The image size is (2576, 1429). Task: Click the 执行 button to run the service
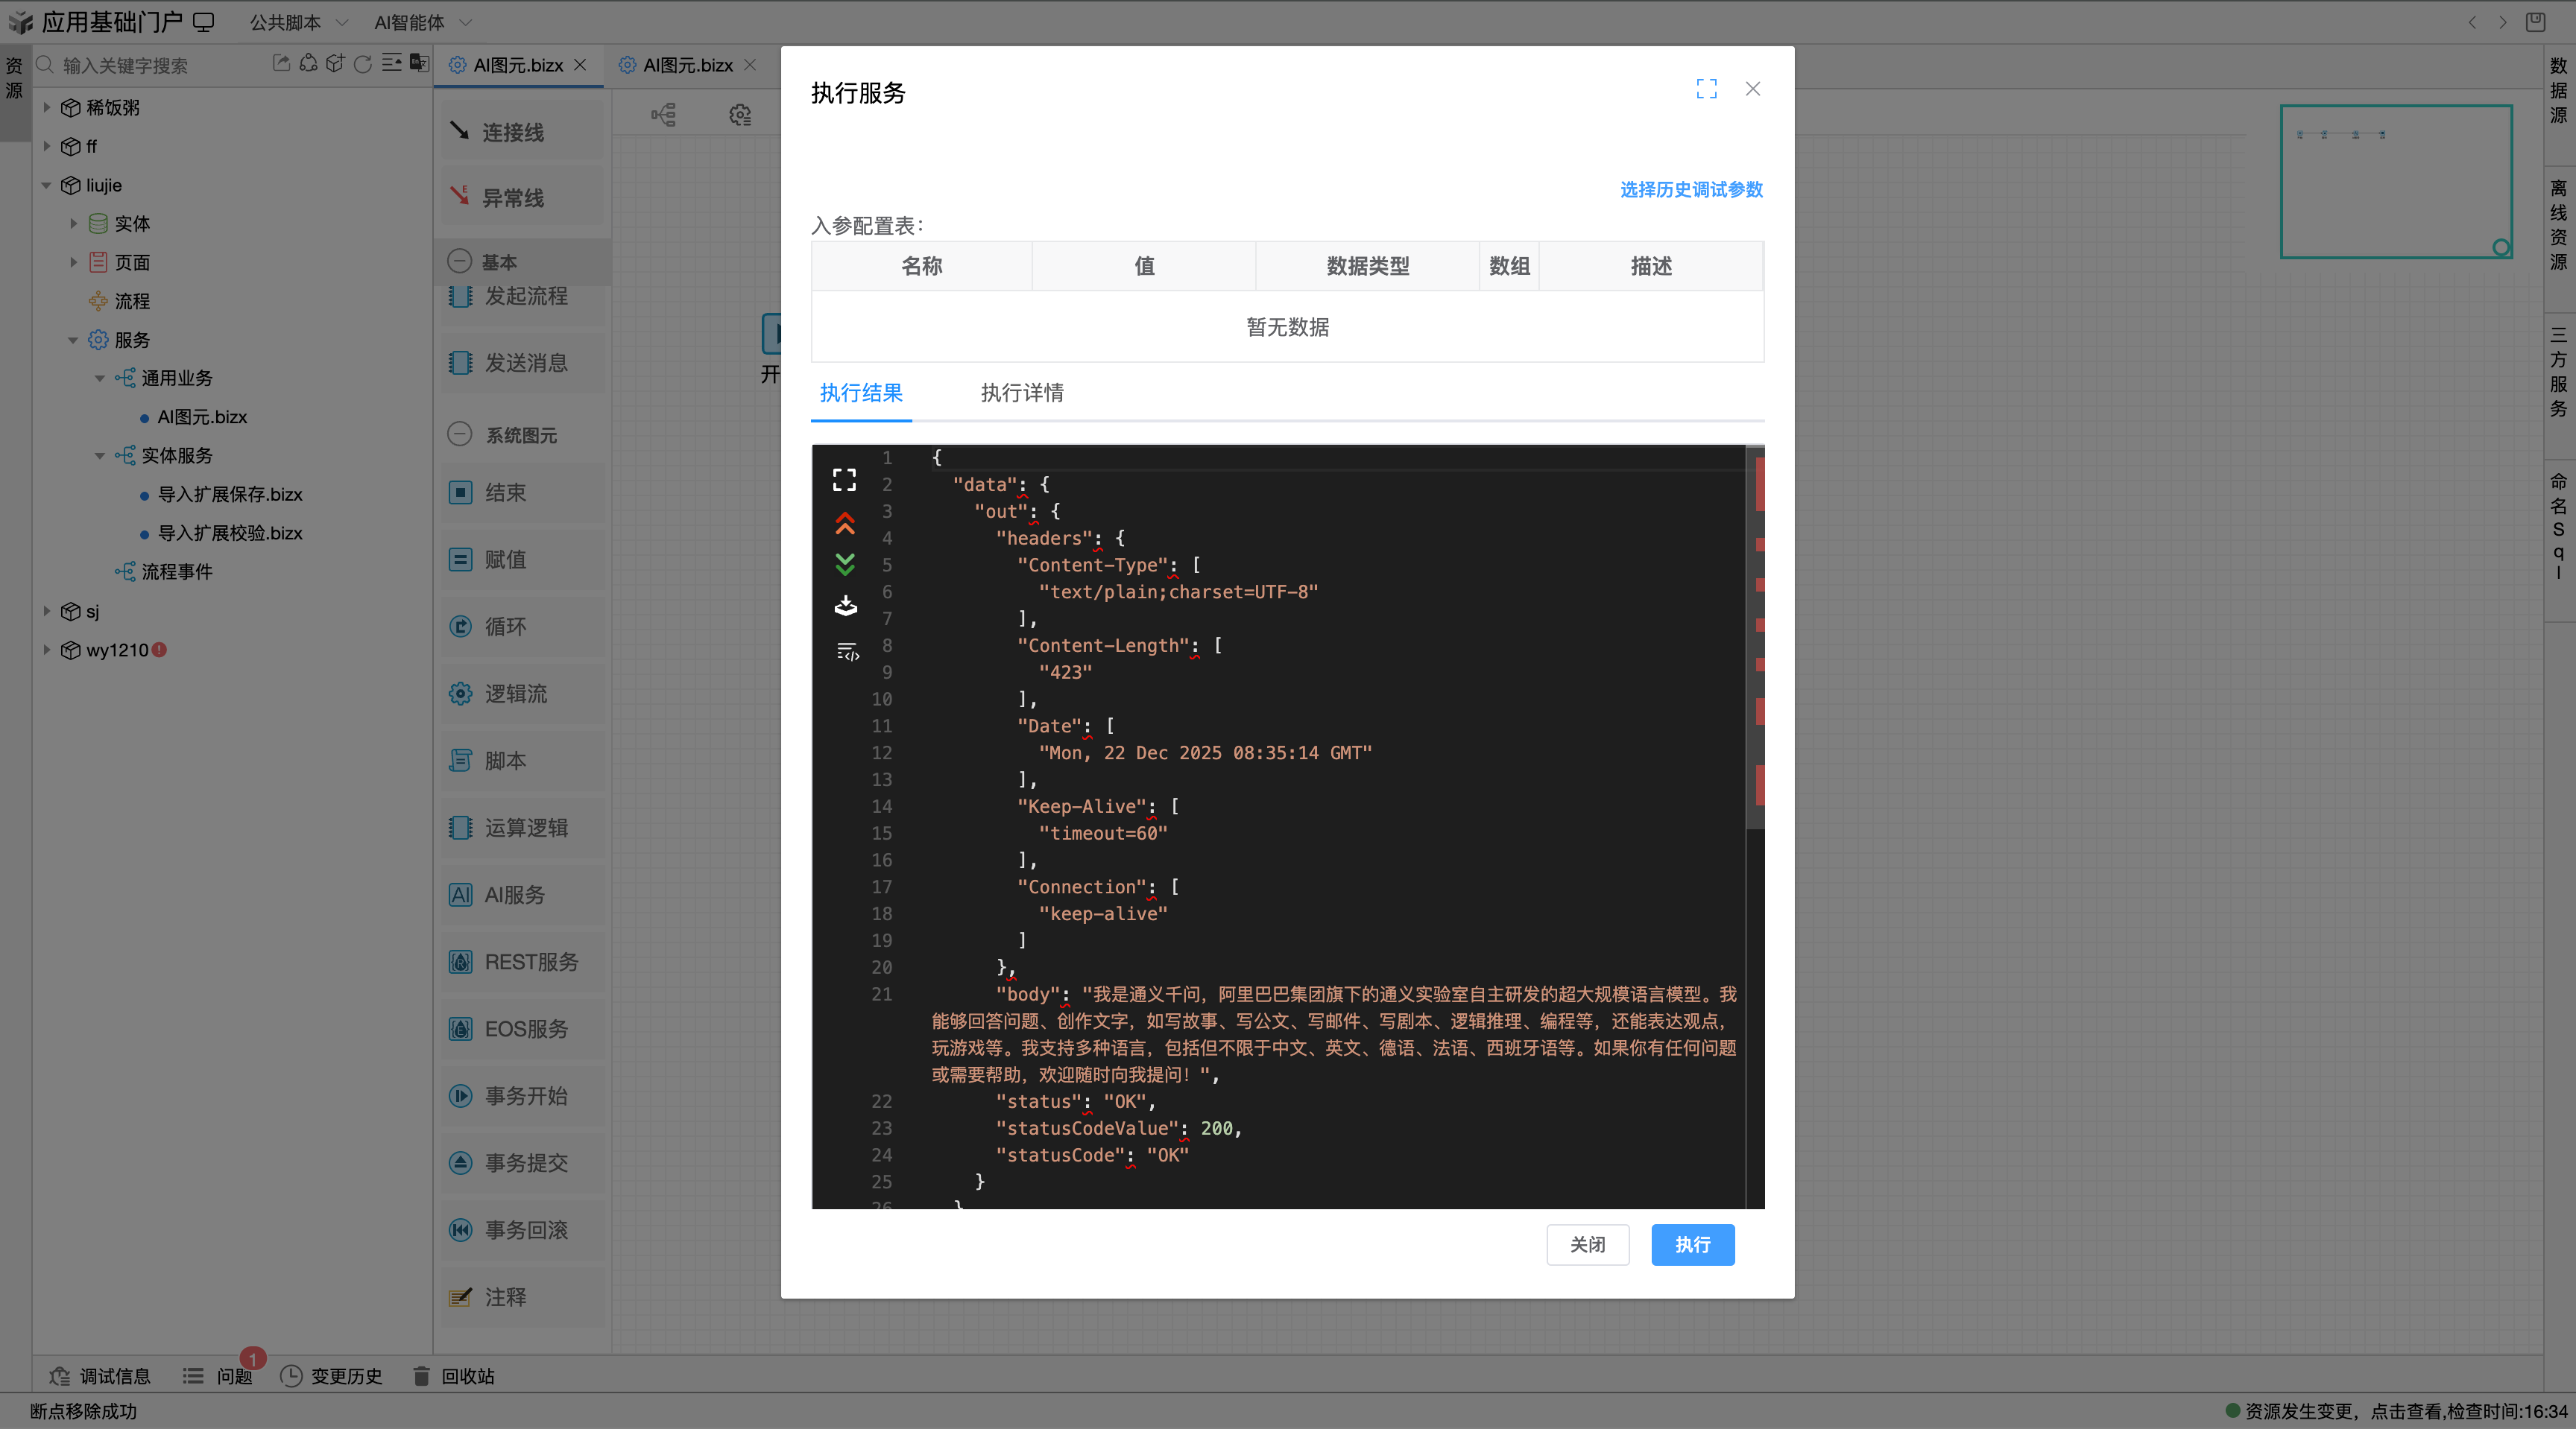pyautogui.click(x=1692, y=1245)
